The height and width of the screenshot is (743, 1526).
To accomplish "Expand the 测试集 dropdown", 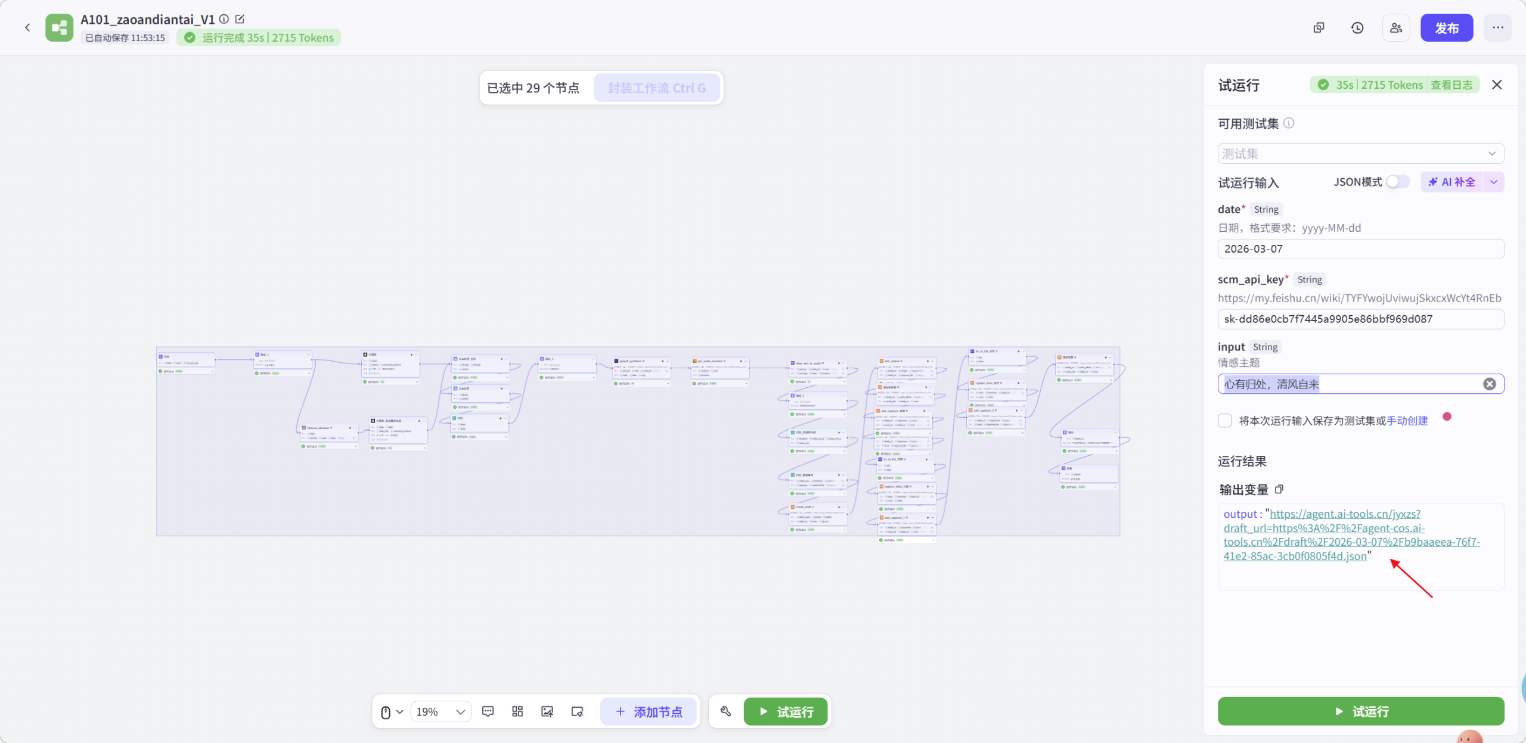I will [x=1360, y=154].
